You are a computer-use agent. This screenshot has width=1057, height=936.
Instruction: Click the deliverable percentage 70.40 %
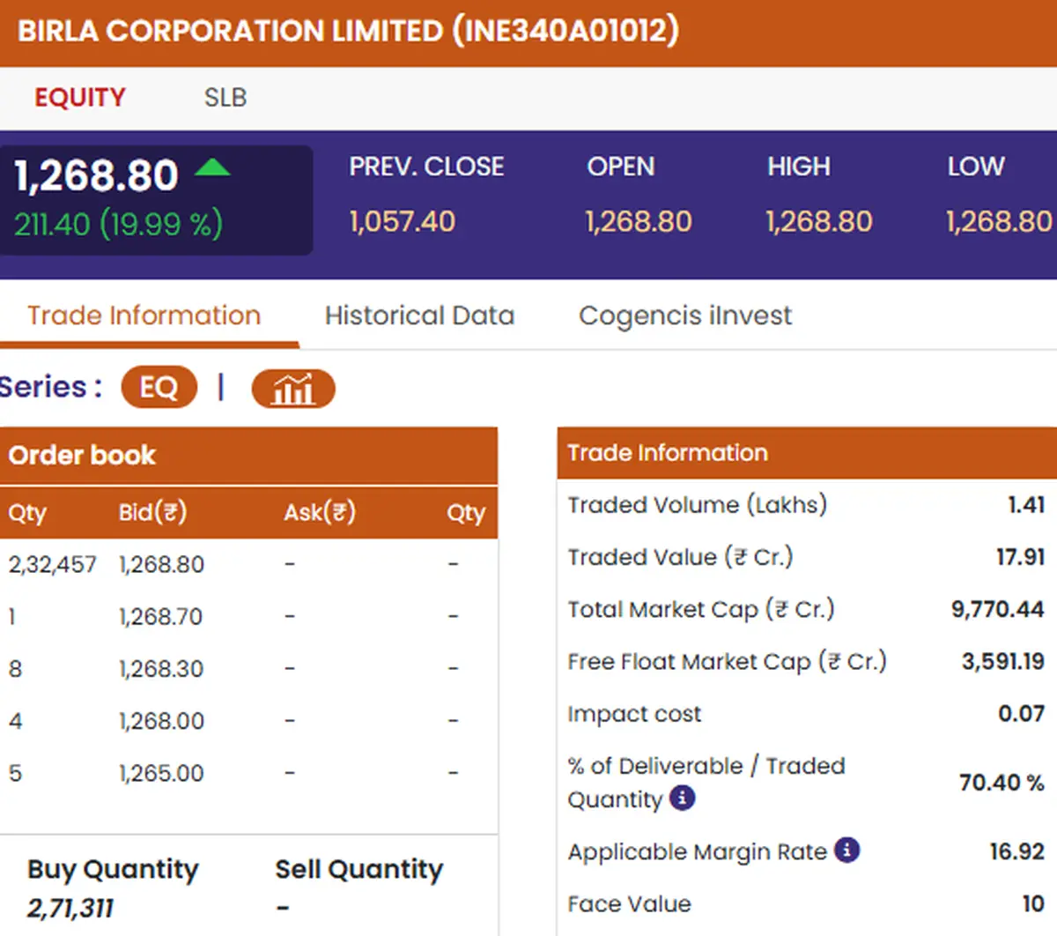coord(1002,783)
